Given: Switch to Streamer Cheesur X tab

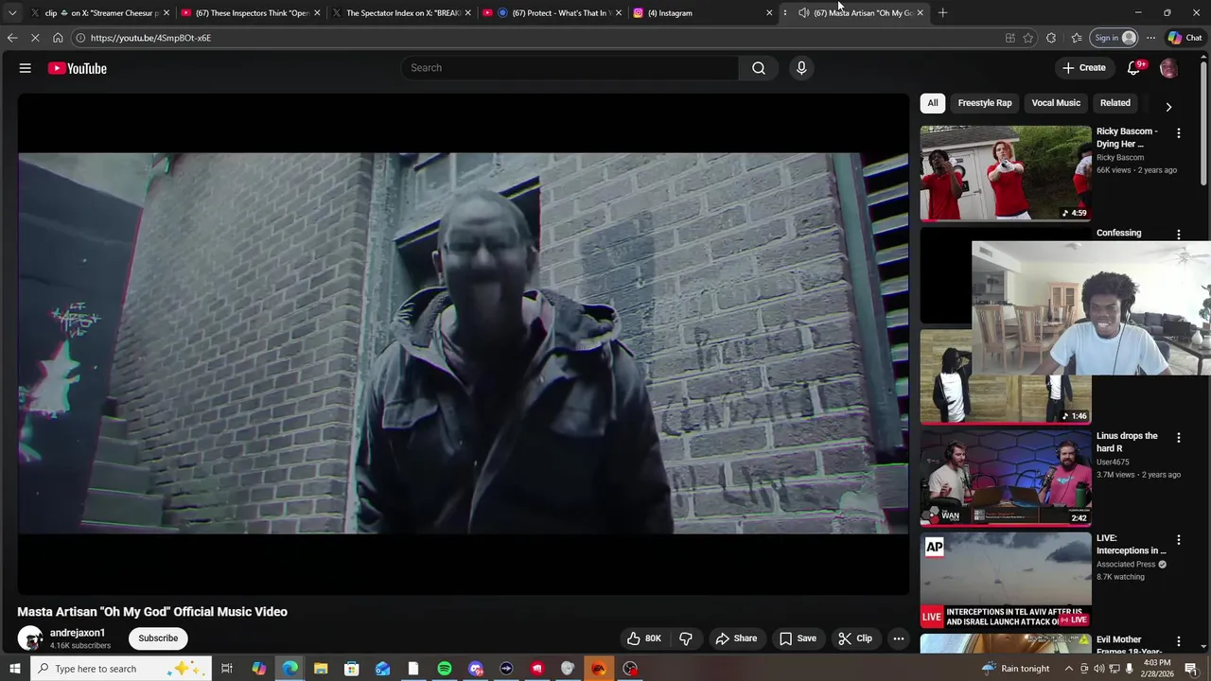Looking at the screenshot, I should click(99, 13).
